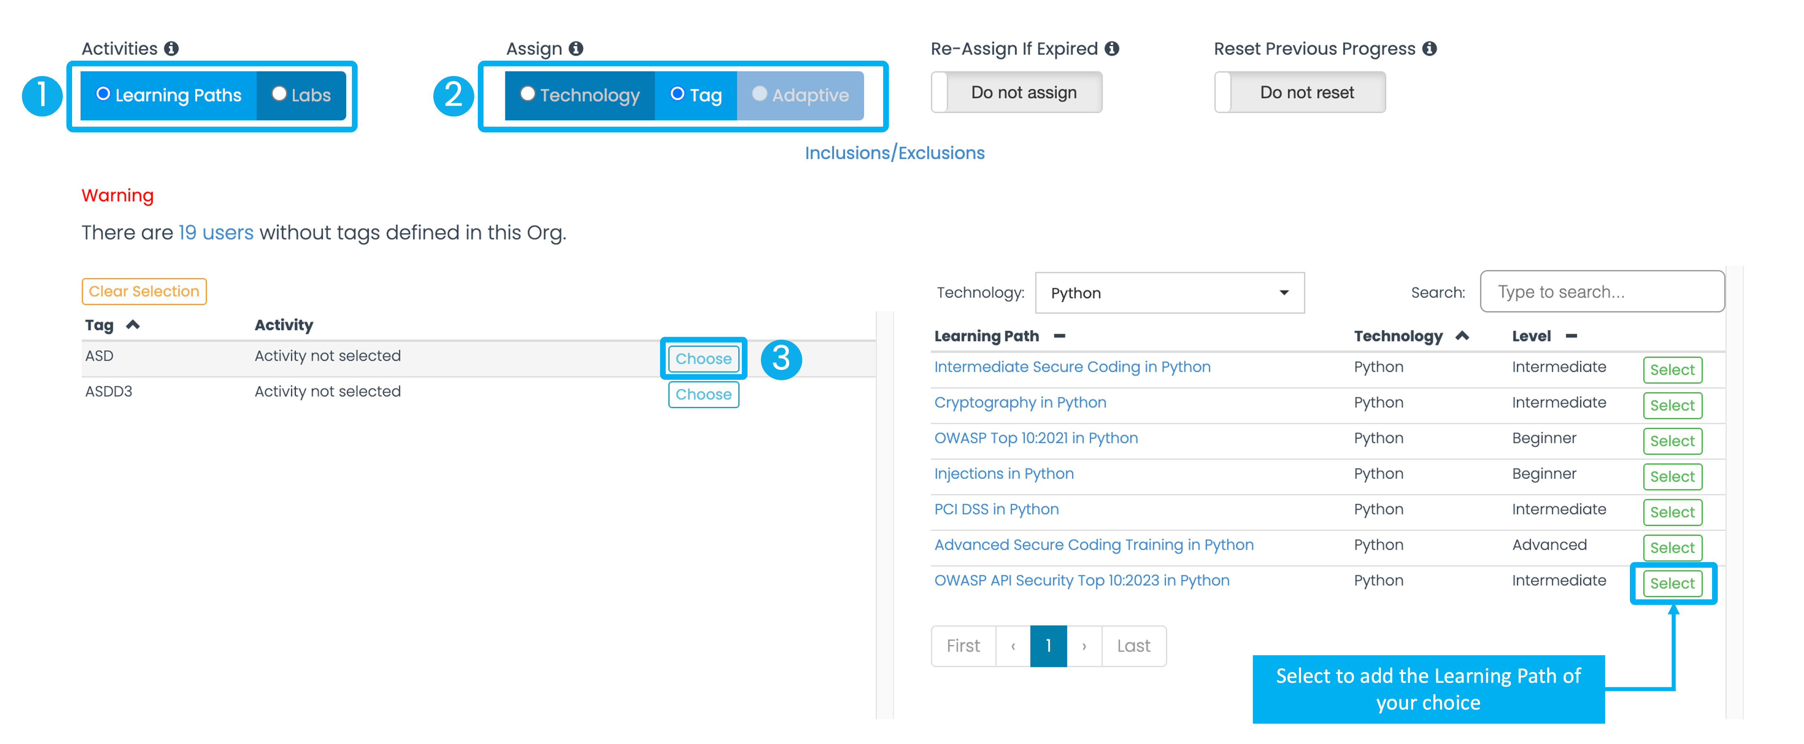The image size is (1804, 744).
Task: Click Choose for the ASDD3 tag
Action: pyautogui.click(x=703, y=394)
